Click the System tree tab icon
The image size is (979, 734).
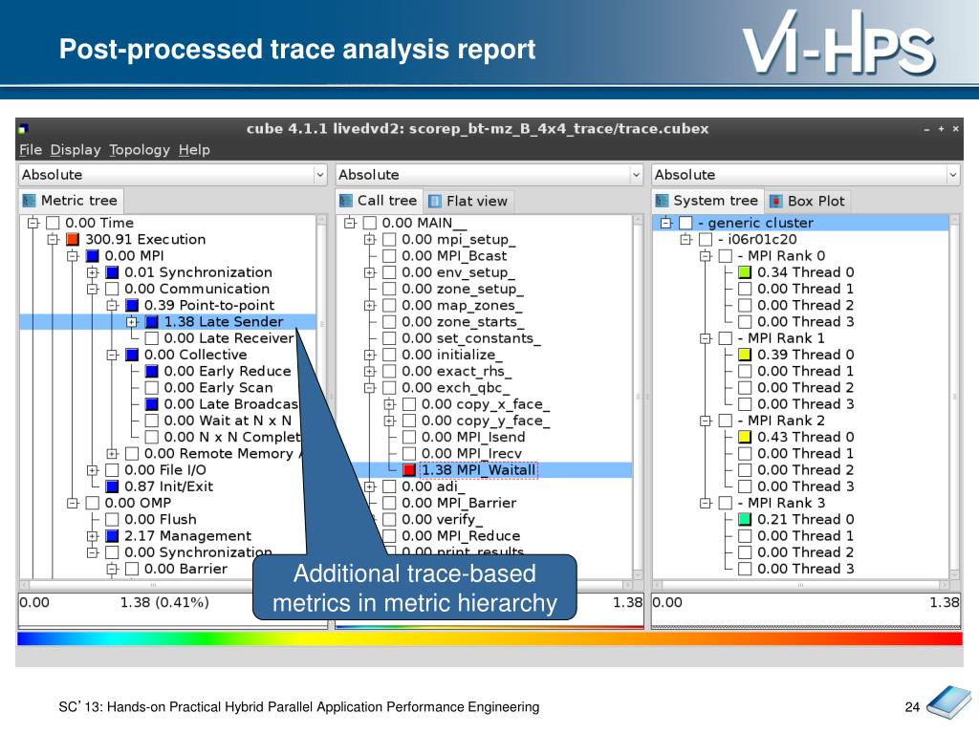click(662, 201)
